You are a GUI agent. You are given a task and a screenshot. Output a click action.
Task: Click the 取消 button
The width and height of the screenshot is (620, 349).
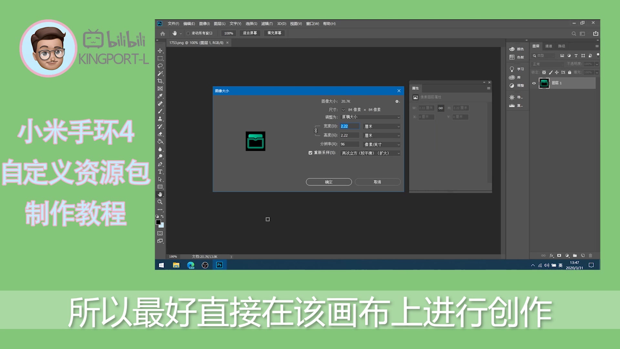click(377, 182)
